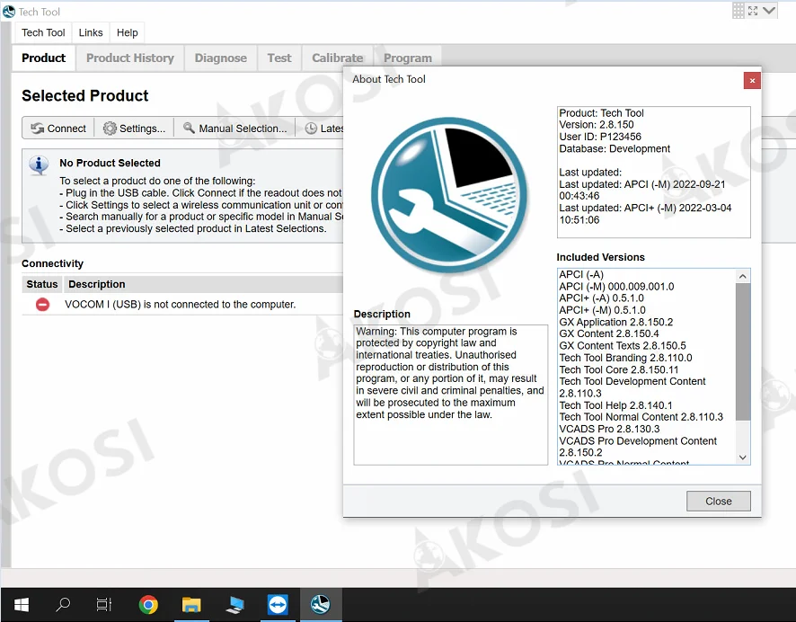This screenshot has width=796, height=622.
Task: Open the Links menu
Action: coord(91,32)
